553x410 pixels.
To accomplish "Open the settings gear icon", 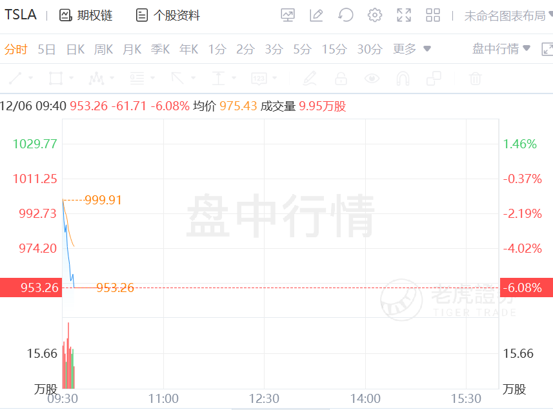I will point(374,15).
